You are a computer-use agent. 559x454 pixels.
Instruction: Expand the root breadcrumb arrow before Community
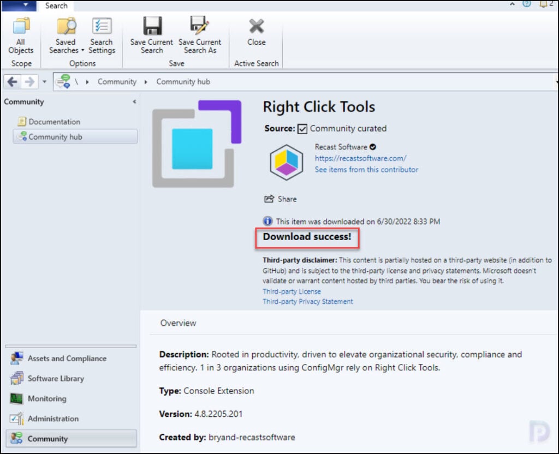87,82
